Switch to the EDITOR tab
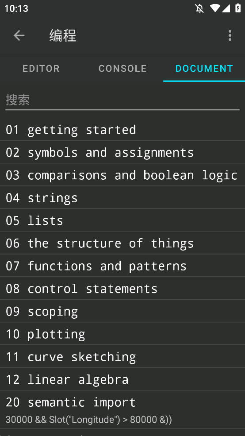 [x=41, y=69]
